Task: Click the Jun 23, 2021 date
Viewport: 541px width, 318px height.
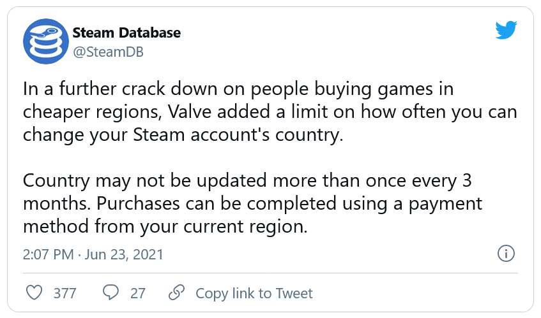Action: tap(124, 255)
